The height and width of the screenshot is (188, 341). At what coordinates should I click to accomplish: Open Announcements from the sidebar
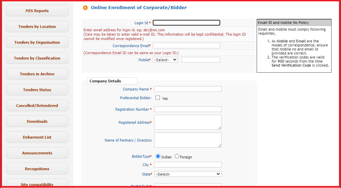[37, 153]
